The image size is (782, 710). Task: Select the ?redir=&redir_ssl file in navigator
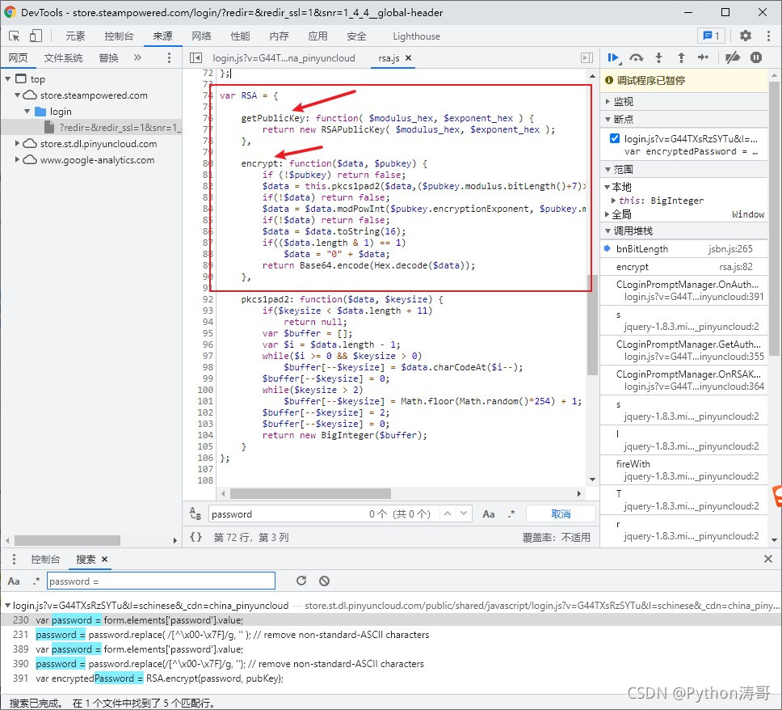[91, 127]
